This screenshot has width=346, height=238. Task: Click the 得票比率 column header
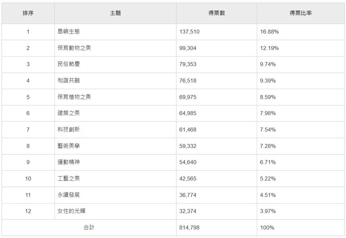[300, 13]
